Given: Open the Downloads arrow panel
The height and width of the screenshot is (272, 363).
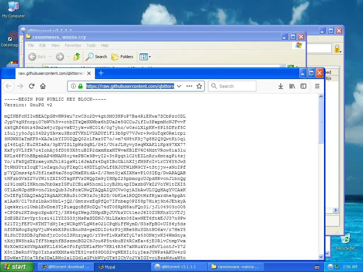Looking at the screenshot, I should click(281, 86).
